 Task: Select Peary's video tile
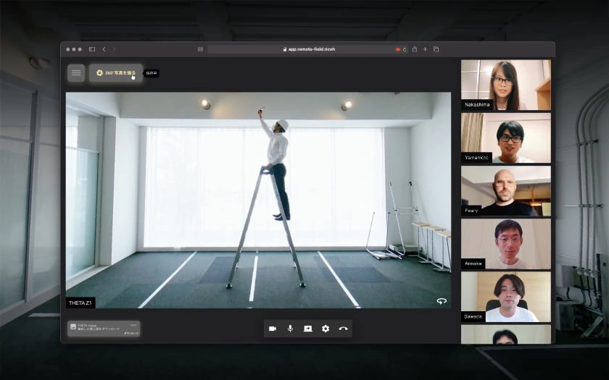click(506, 191)
